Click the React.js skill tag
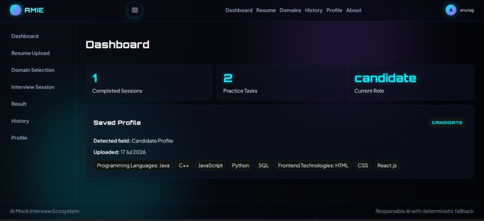The image size is (484, 221). click(x=387, y=165)
